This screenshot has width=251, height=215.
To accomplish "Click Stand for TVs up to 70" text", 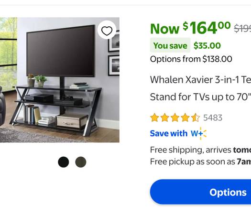I will pos(200,97).
